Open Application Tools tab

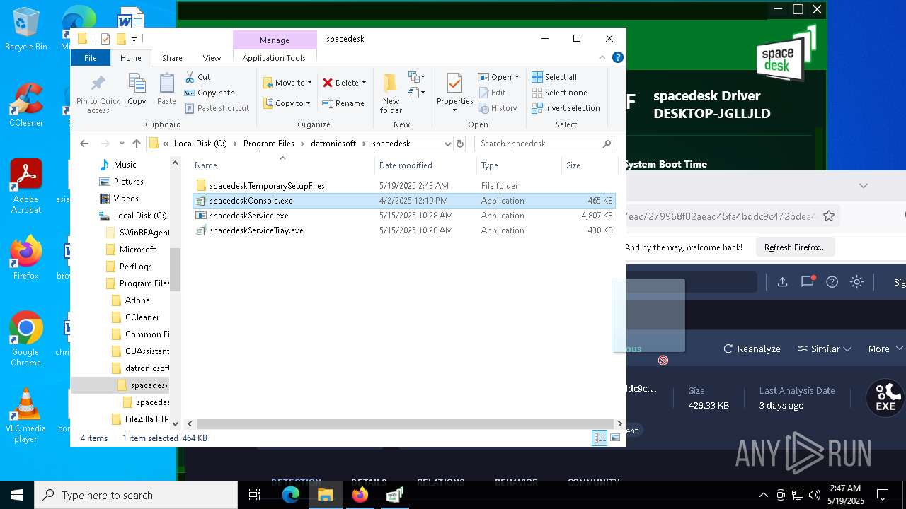click(x=274, y=58)
